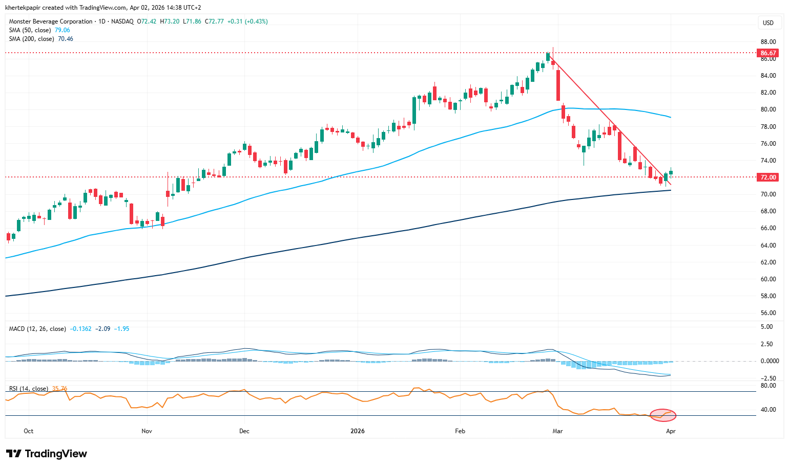789x469 pixels.
Task: Click the 1D interval in chart header
Action: coord(101,21)
